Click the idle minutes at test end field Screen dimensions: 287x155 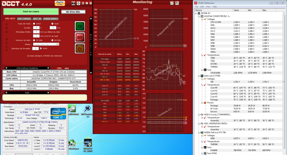click(x=36, y=36)
